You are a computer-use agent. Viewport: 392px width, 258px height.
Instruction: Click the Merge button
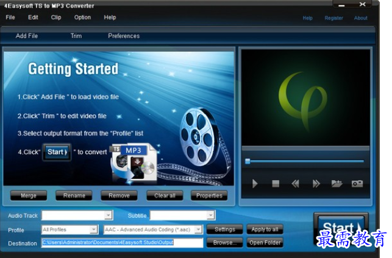(29, 195)
